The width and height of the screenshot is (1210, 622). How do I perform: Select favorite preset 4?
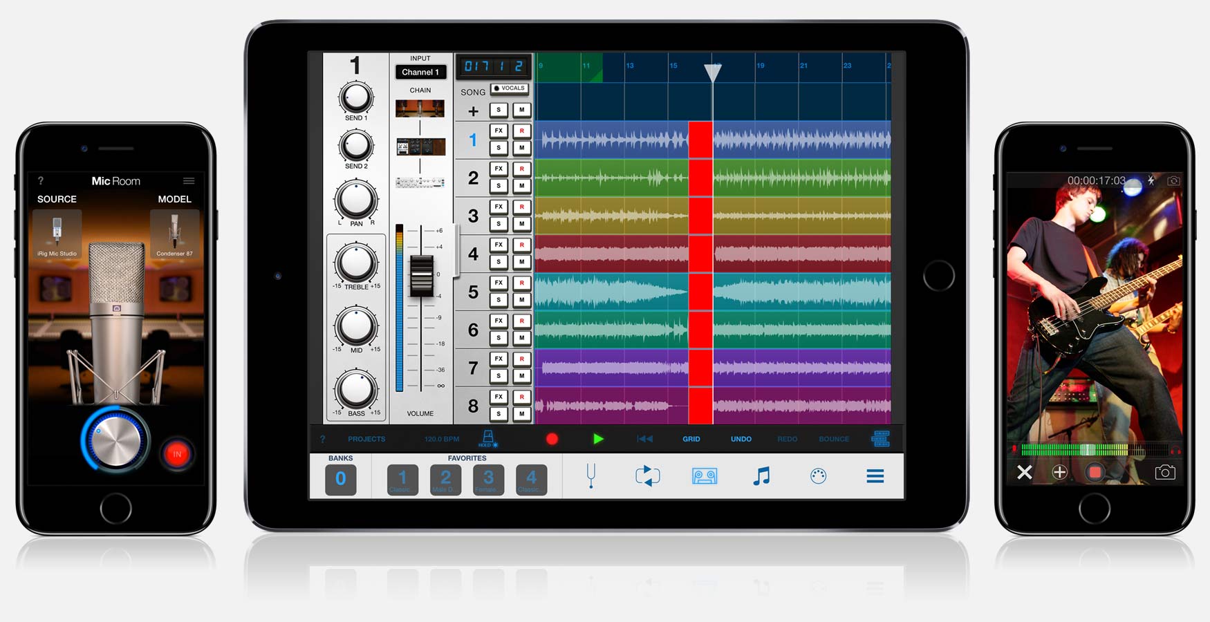[x=531, y=480]
